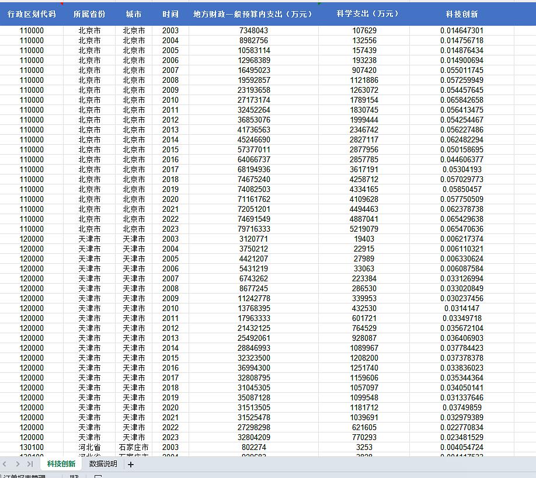The image size is (536, 478).
Task: Click science expenditure value 223384
Action: (364, 278)
